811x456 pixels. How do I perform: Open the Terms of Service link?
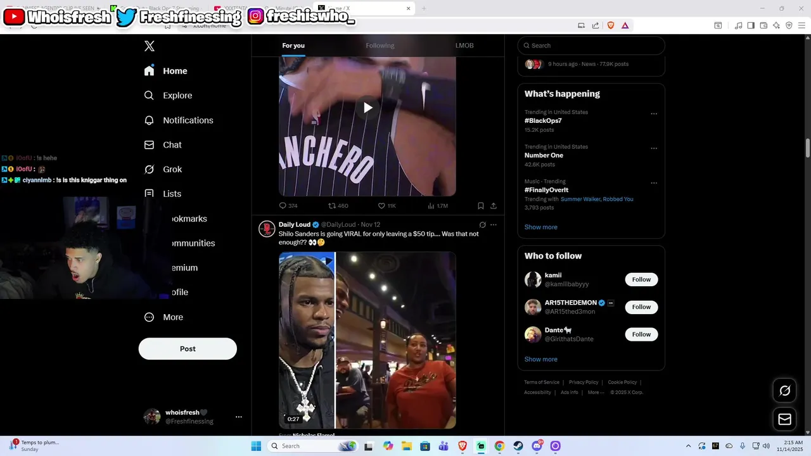[542, 383]
